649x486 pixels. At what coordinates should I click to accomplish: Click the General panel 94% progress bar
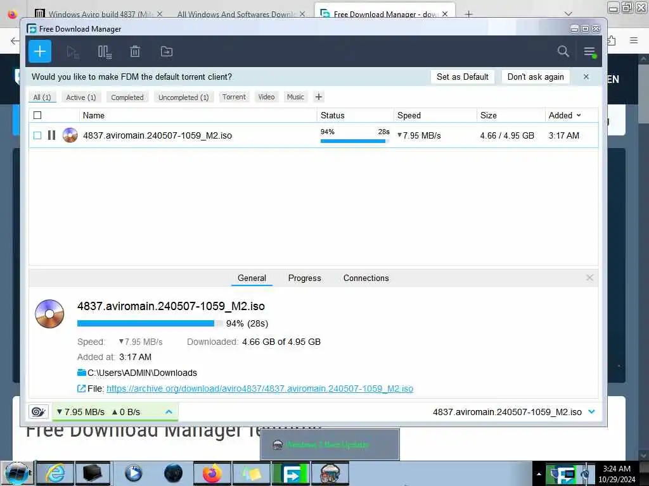point(150,323)
